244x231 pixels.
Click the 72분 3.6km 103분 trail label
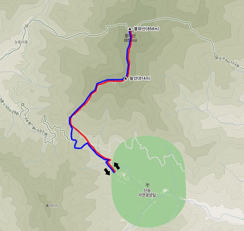click(x=227, y=59)
